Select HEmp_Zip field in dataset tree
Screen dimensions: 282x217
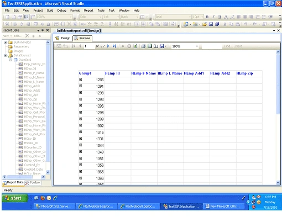(30, 99)
